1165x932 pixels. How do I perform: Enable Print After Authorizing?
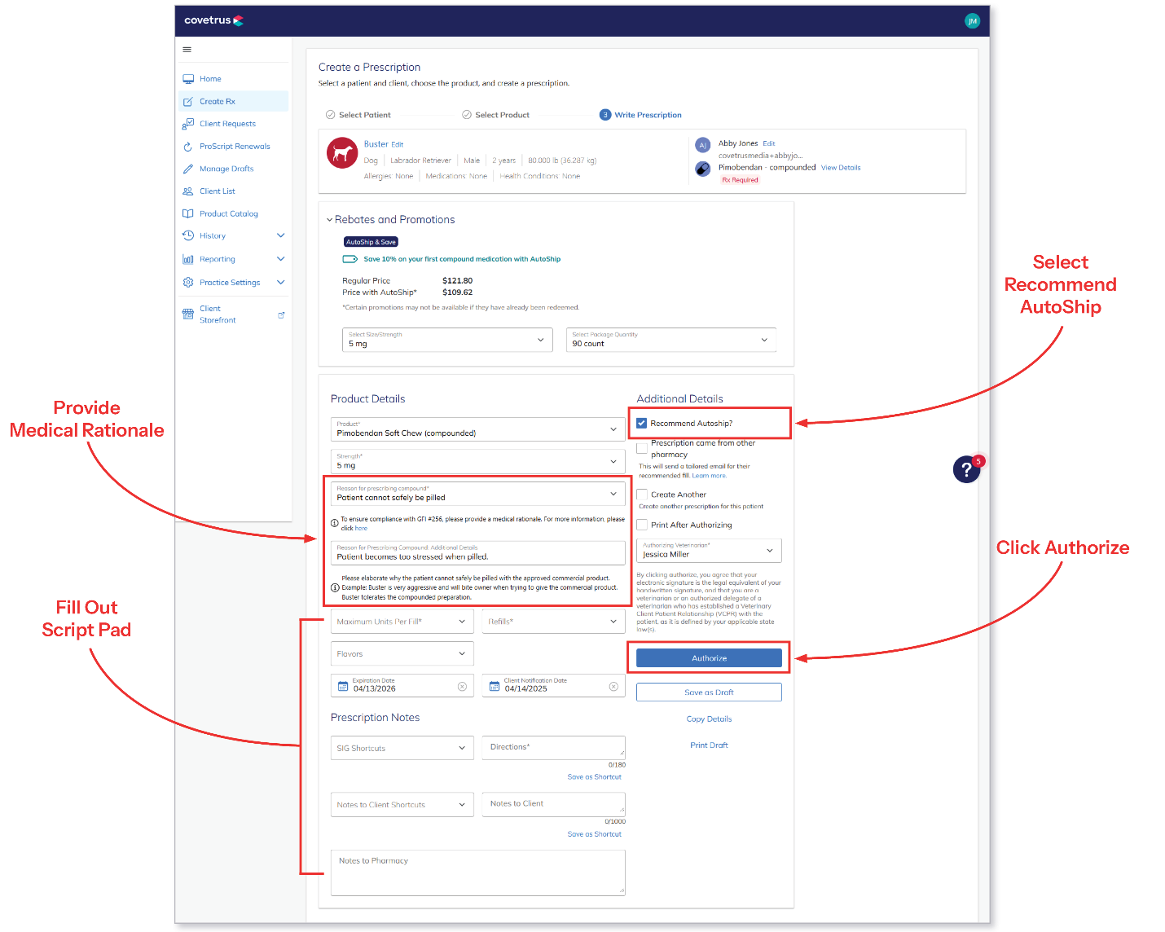click(642, 525)
